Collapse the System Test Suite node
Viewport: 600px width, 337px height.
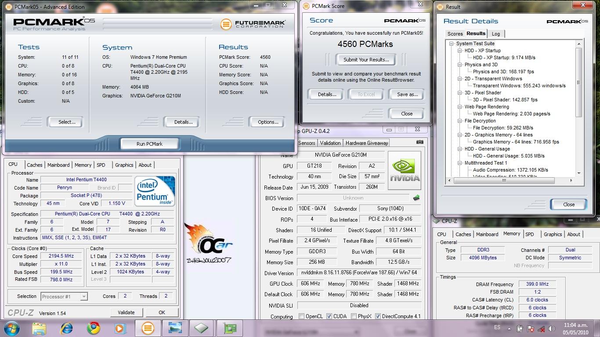[x=451, y=43]
